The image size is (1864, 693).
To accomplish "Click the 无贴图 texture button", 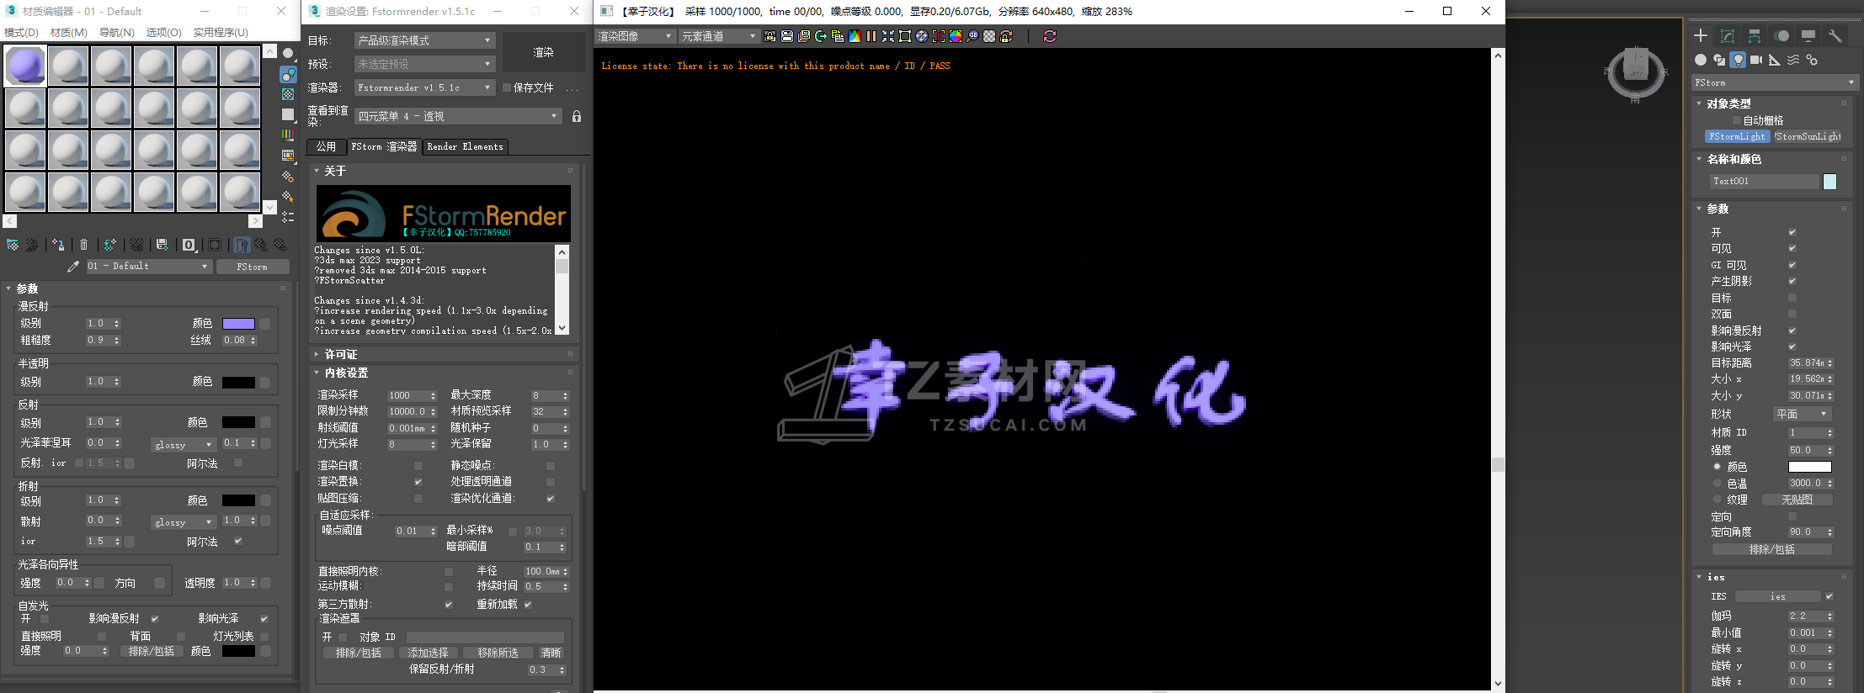I will coord(1797,500).
